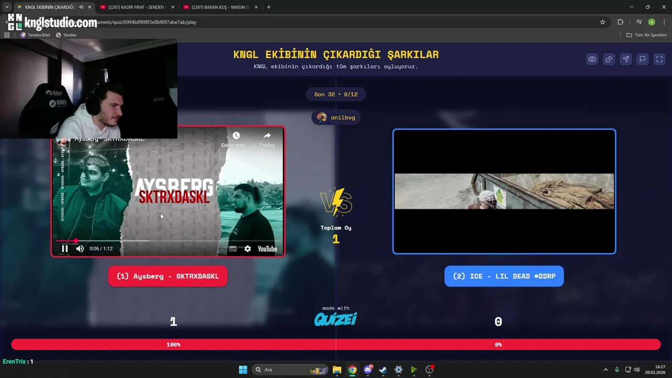The width and height of the screenshot is (672, 378).
Task: Open the Chrome extensions puzzle icon
Action: [x=621, y=22]
